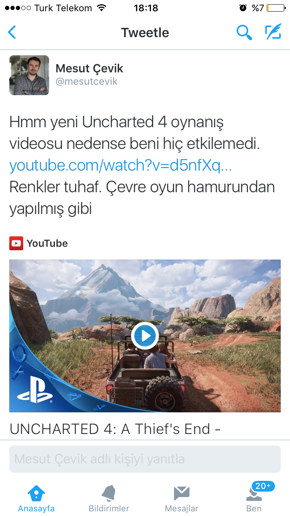This screenshot has width=290, height=516.
Task: Tap the battery icon in status bar
Action: coord(276,8)
